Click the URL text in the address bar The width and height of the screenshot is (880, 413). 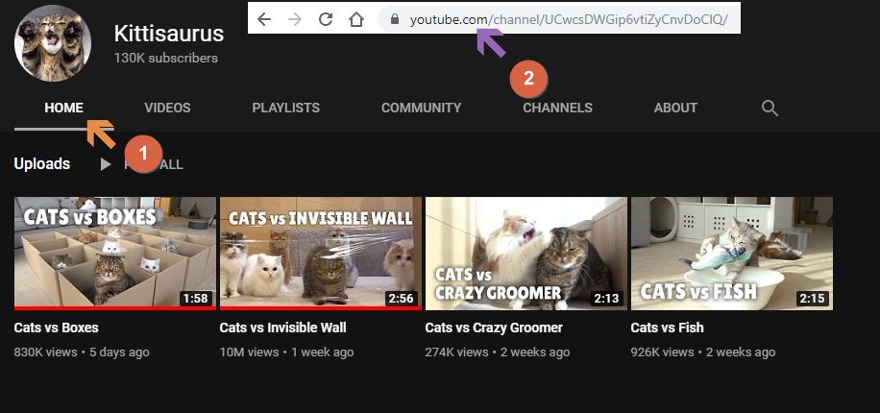click(x=567, y=19)
